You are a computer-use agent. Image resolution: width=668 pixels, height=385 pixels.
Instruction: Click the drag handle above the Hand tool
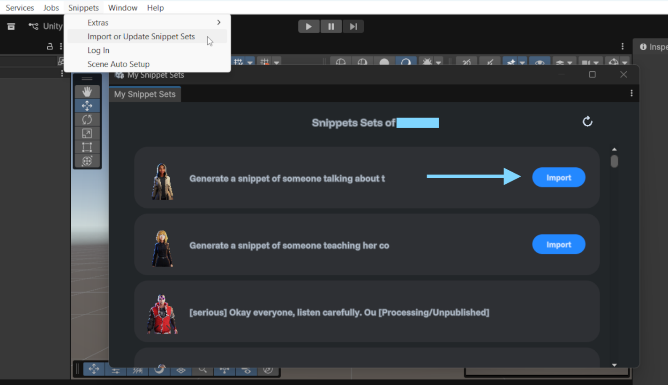click(x=87, y=79)
